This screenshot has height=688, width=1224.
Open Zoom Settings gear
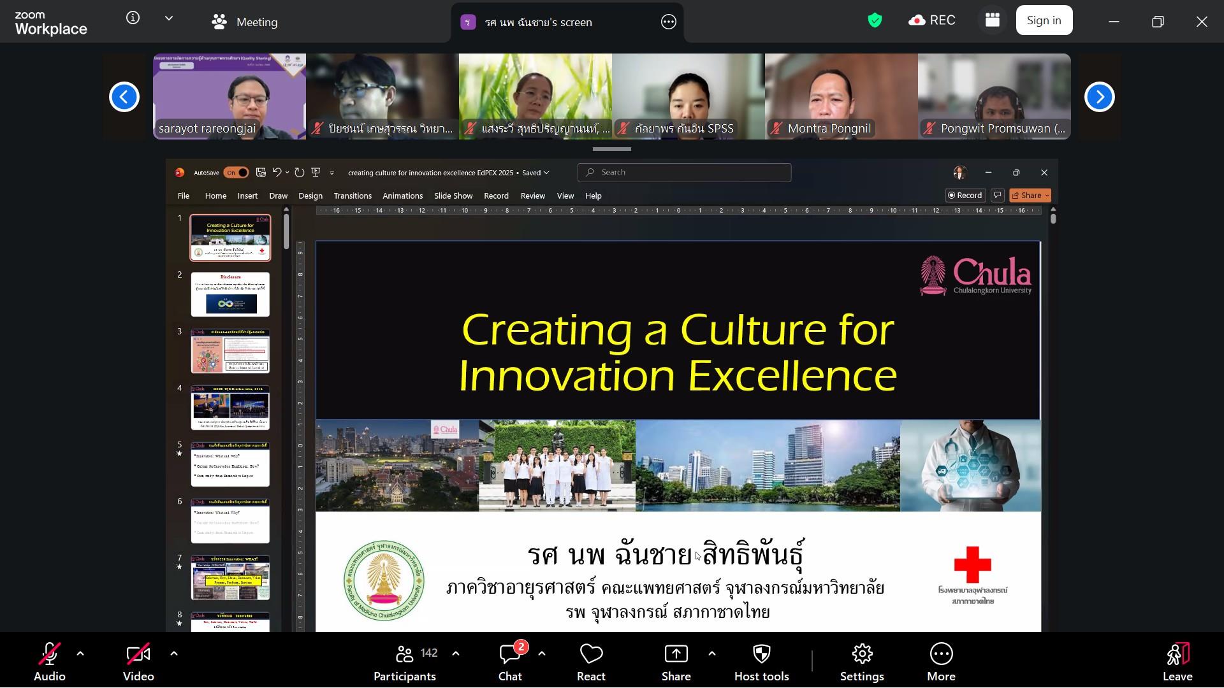coord(861,663)
